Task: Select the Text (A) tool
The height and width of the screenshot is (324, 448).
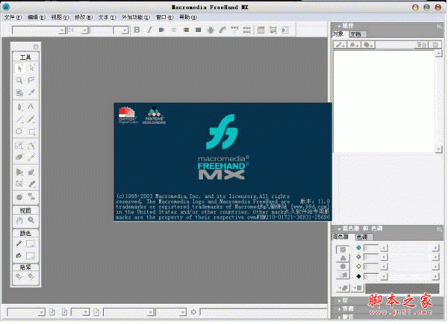Action: (x=31, y=107)
